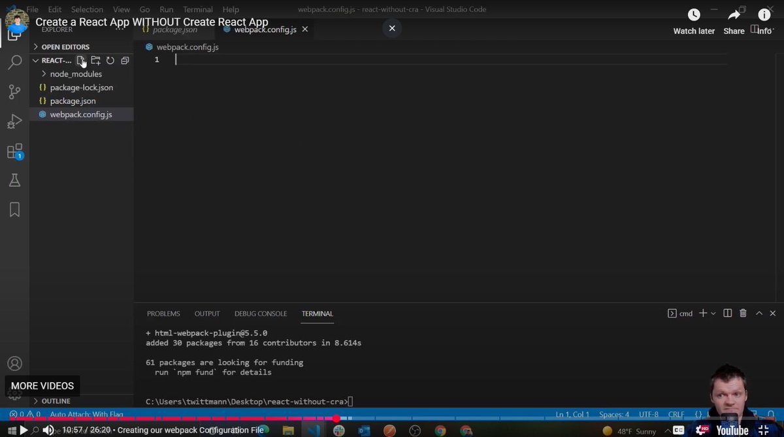The height and width of the screenshot is (437, 784).
Task: Click the New File icon in explorer header
Action: tap(81, 60)
